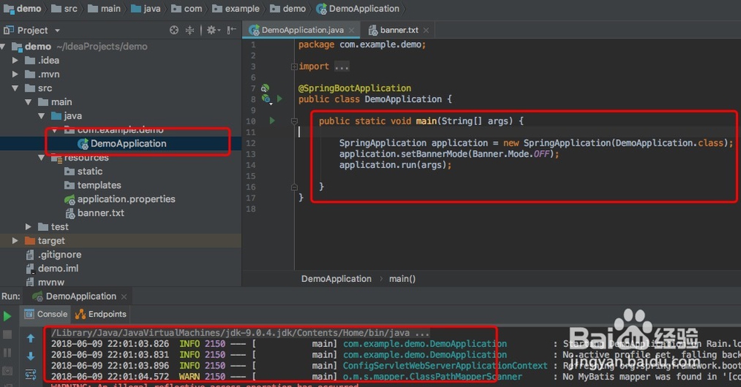Close the DemoApplication.java editor tab
This screenshot has height=387, width=741.
tap(351, 30)
